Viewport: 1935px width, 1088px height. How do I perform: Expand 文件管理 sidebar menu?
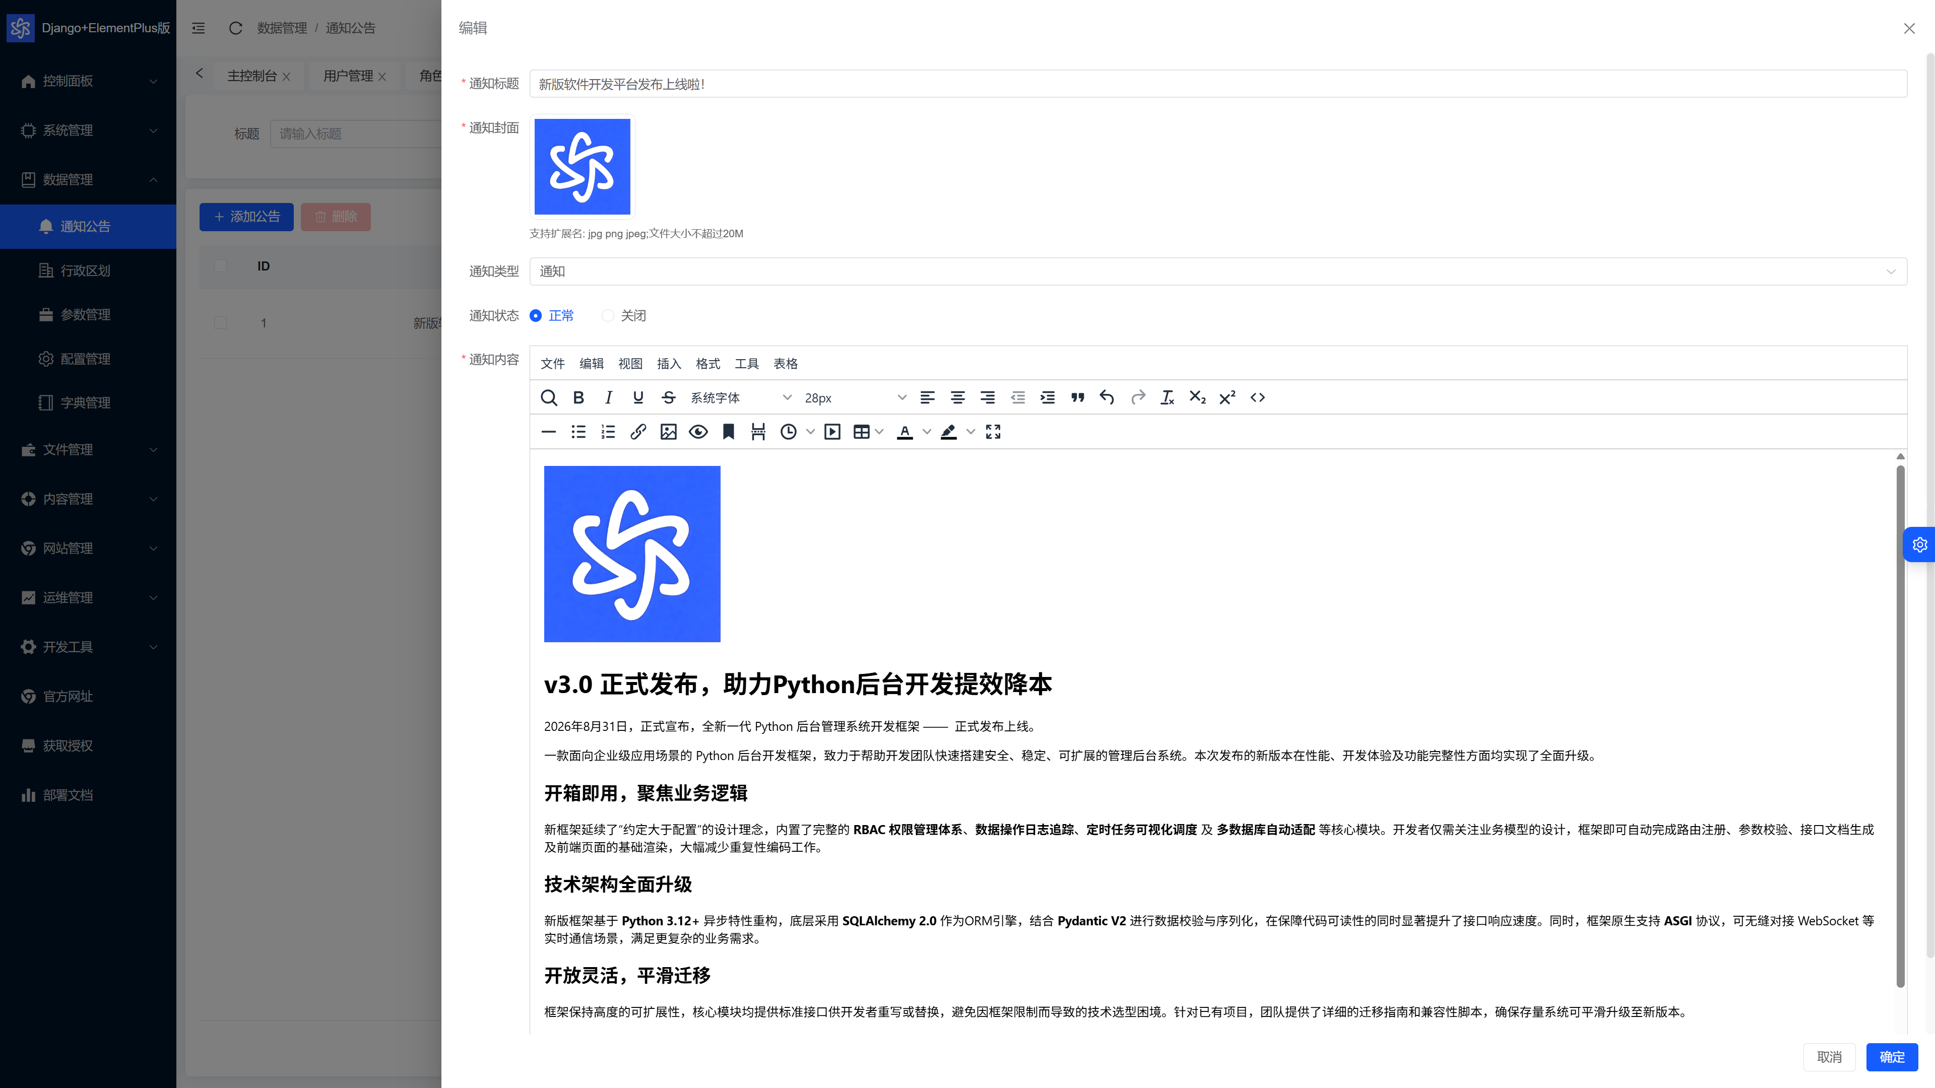(x=89, y=449)
